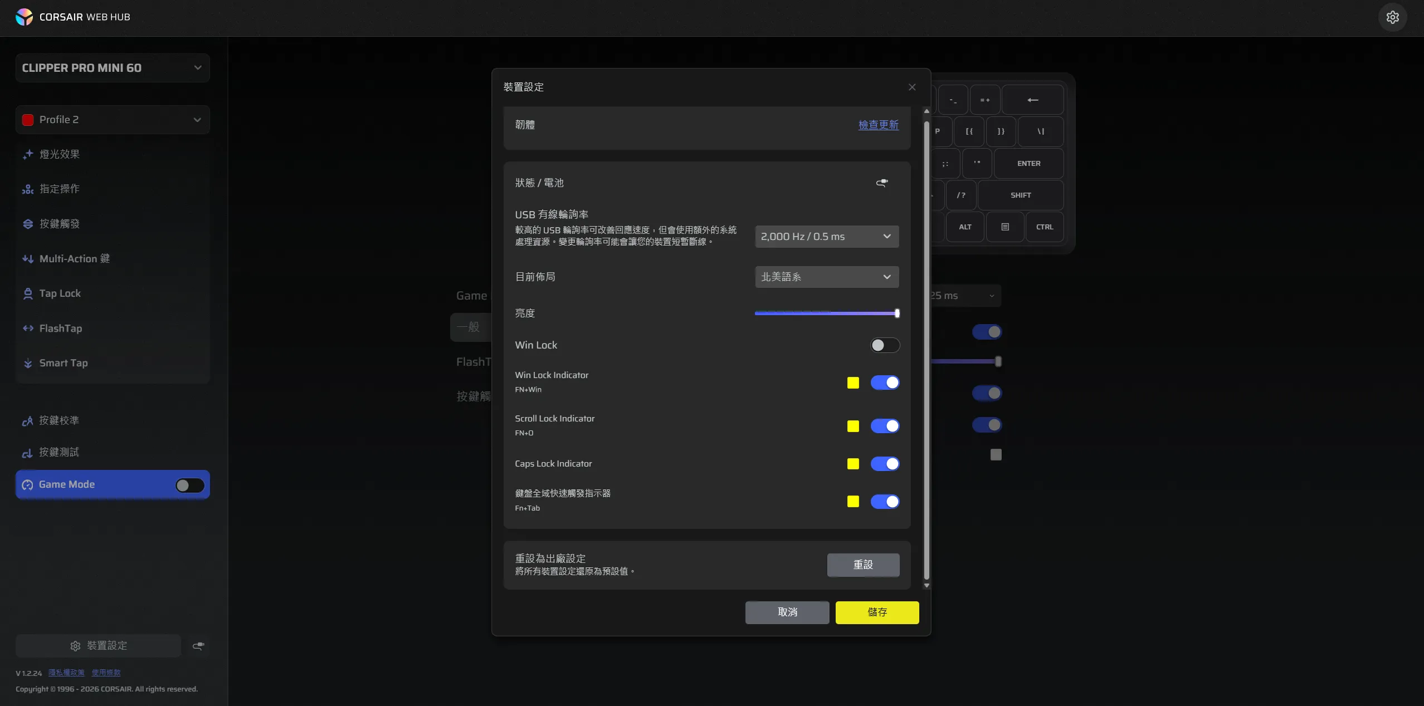
Task: Toggle the Win Lock Indicator switch
Action: pos(885,383)
